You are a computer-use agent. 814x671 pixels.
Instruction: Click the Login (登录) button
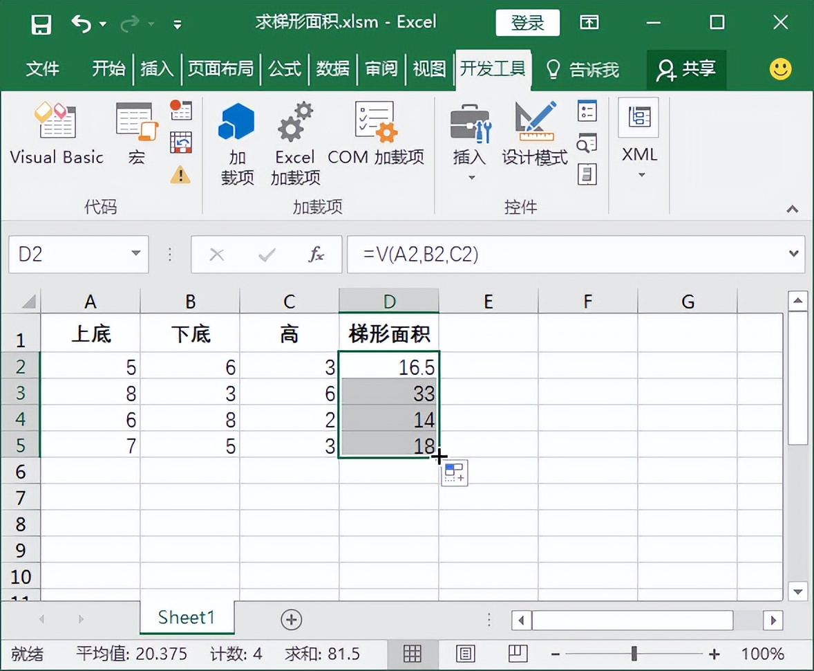click(x=527, y=23)
